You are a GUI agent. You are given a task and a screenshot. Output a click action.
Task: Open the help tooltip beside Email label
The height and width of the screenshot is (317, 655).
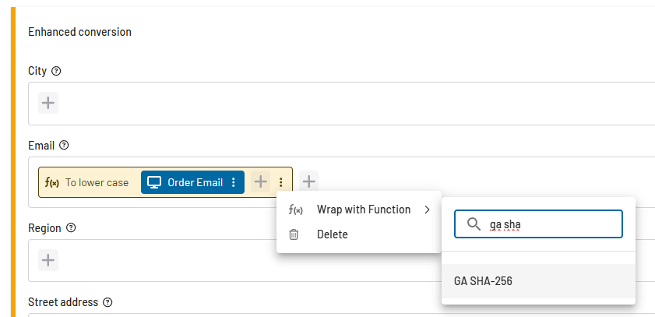point(64,146)
